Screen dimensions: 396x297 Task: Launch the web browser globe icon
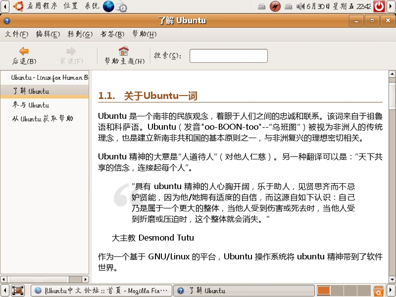[x=108, y=6]
